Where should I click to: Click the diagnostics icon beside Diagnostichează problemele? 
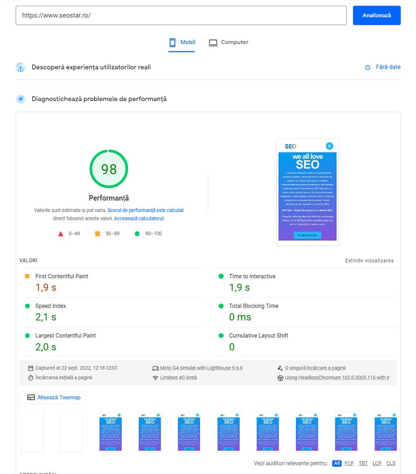[20, 99]
